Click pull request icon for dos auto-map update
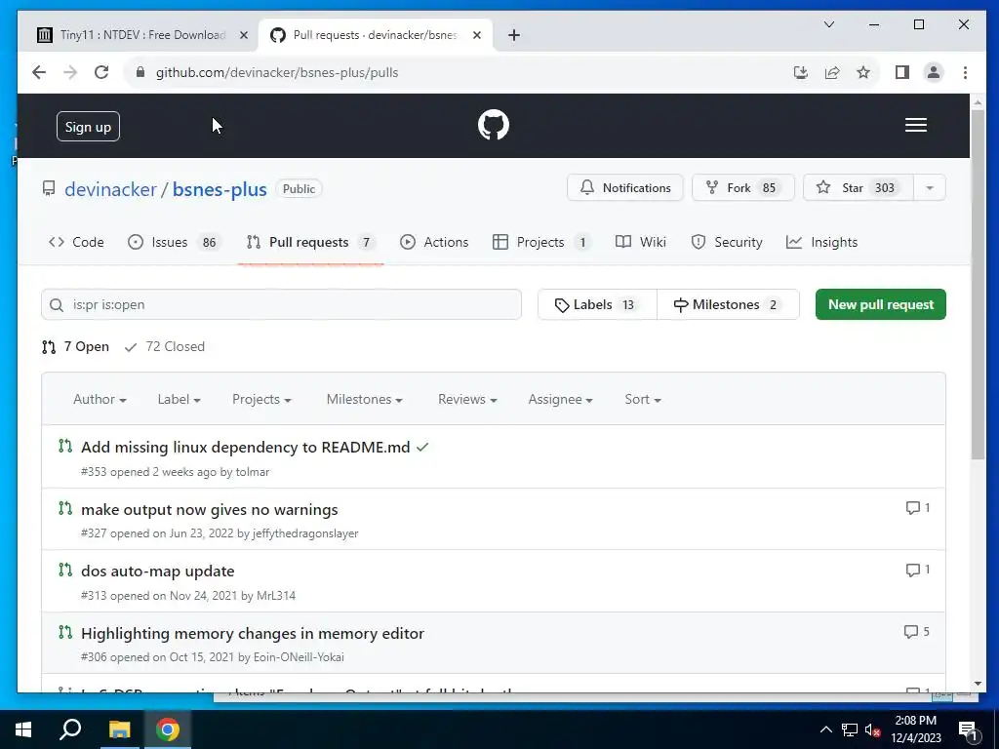Screen dimensions: 999x749 65,570
